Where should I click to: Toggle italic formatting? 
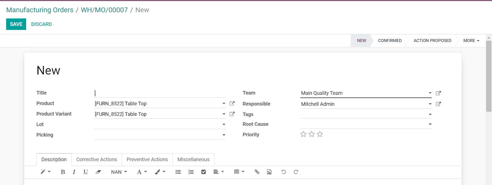pyautogui.click(x=74, y=172)
